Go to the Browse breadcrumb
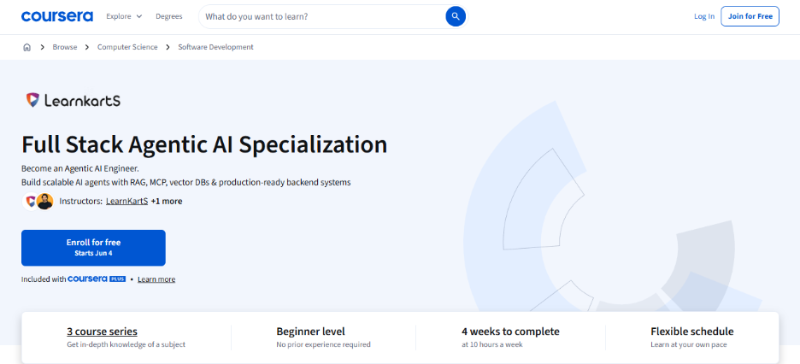This screenshot has width=800, height=364. tap(65, 47)
